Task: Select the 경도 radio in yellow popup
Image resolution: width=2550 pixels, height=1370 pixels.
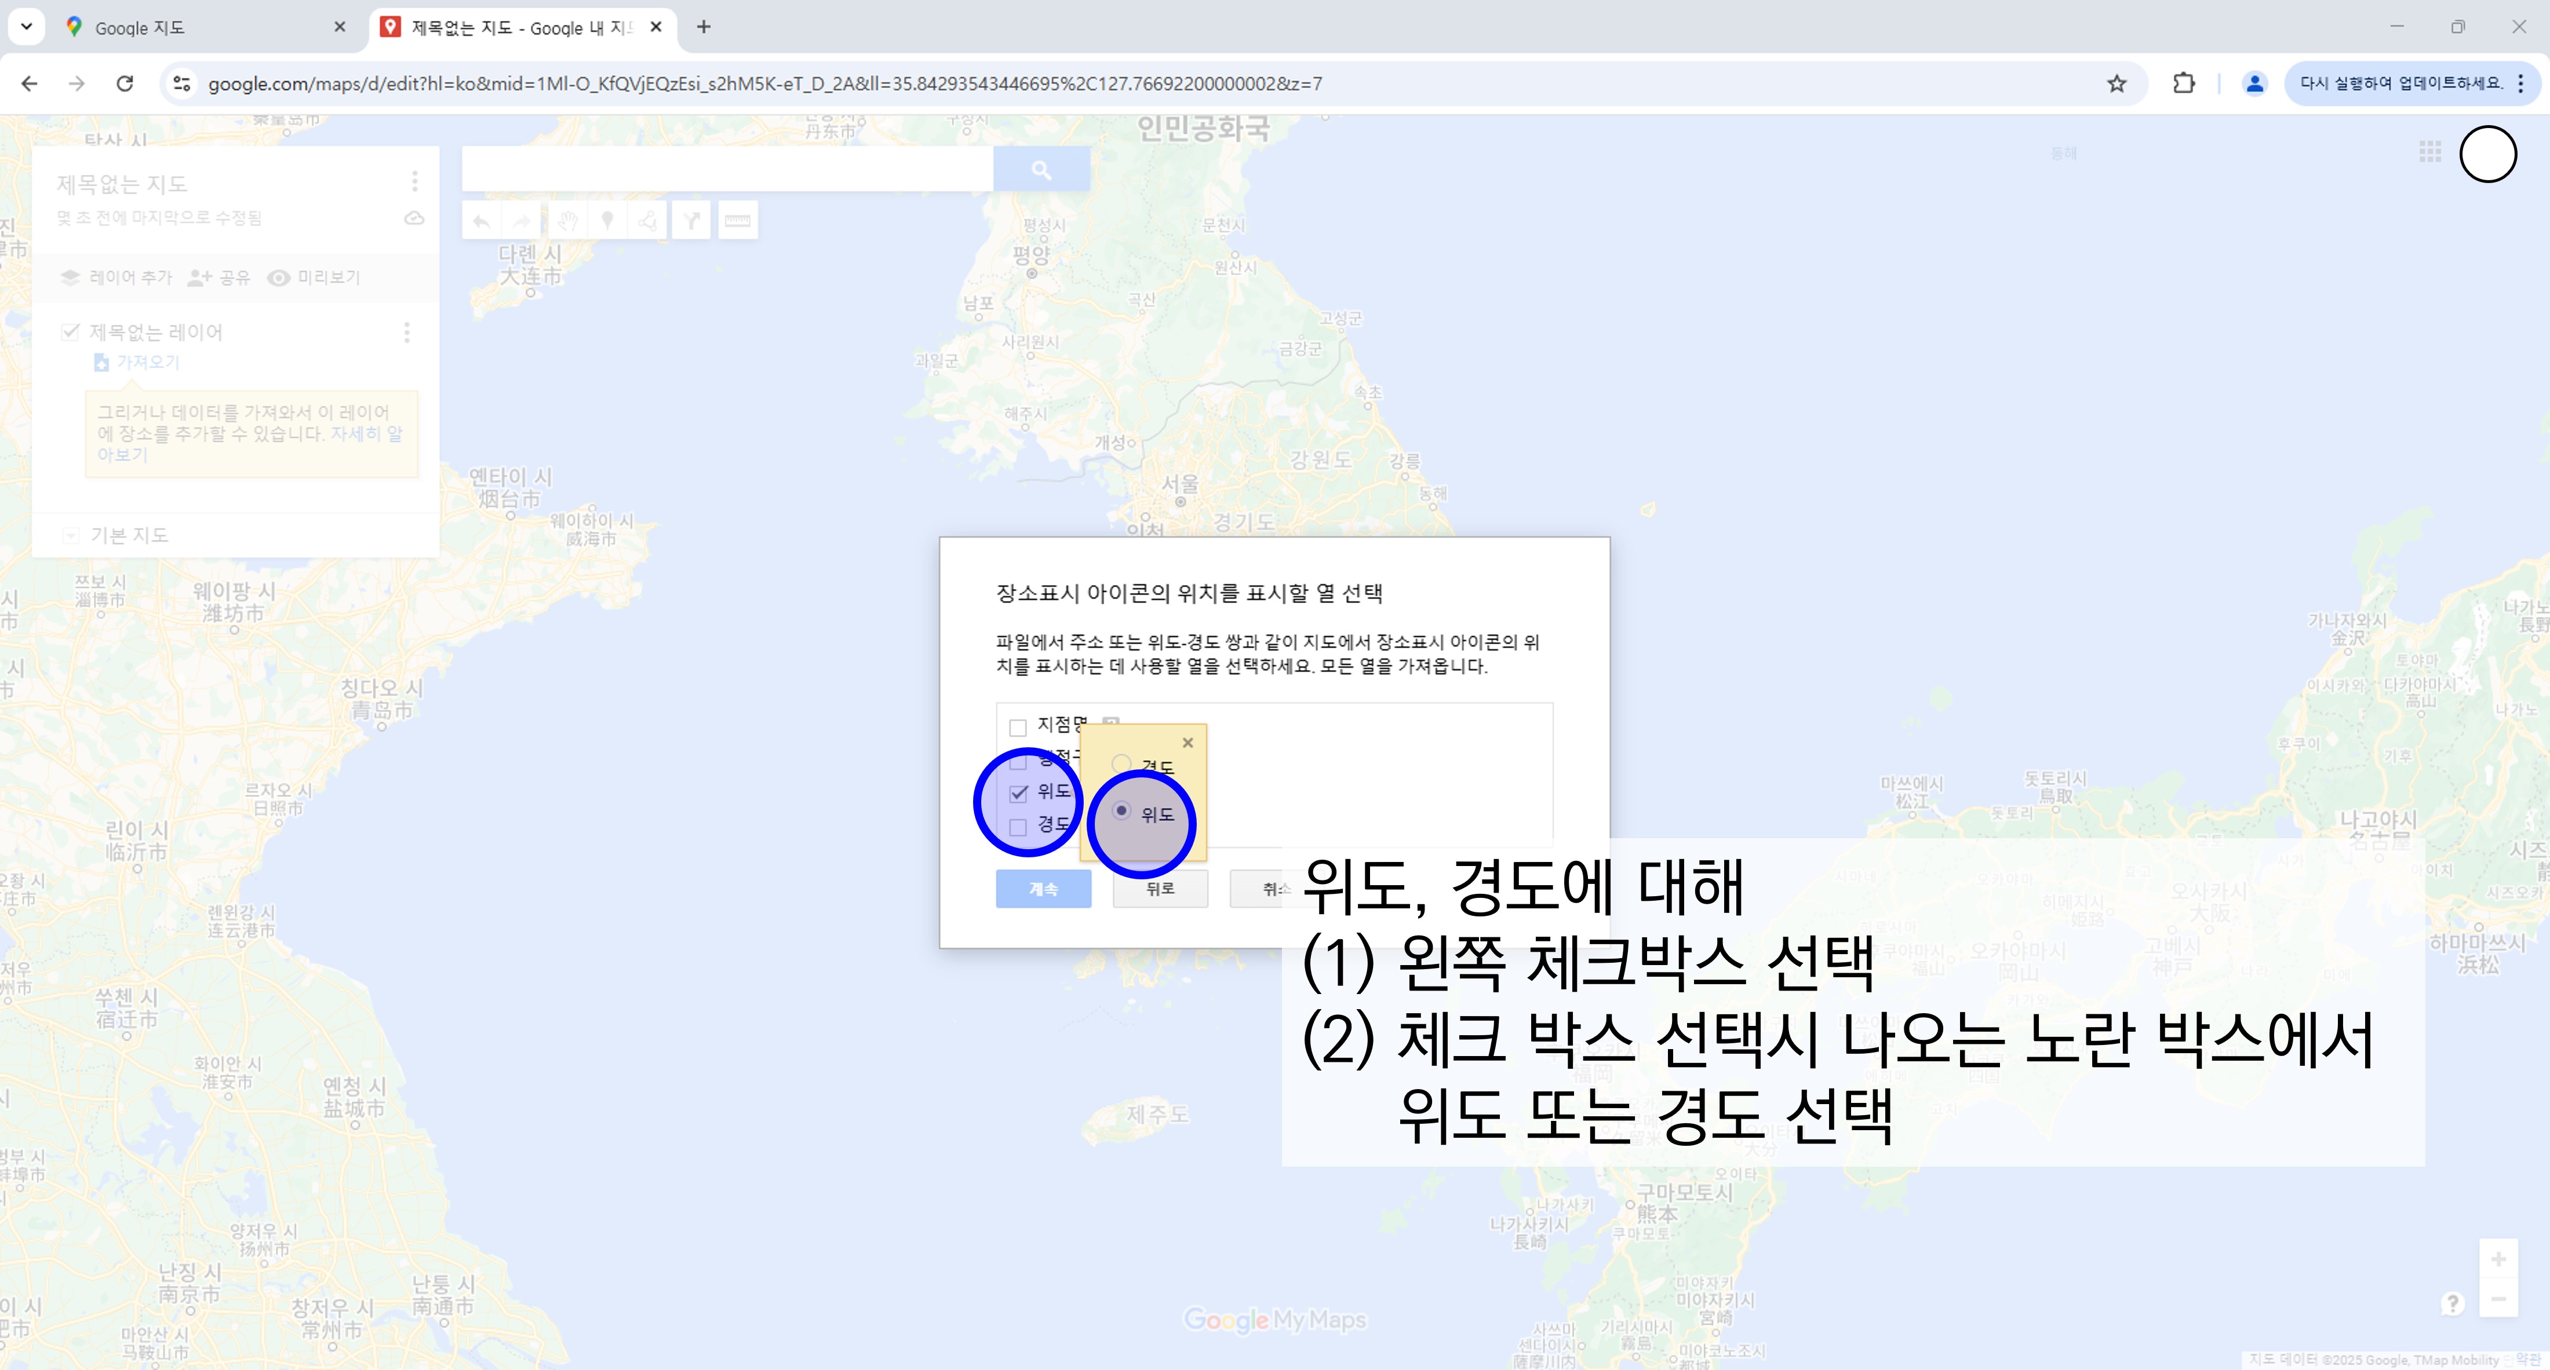Action: pyautogui.click(x=1121, y=763)
